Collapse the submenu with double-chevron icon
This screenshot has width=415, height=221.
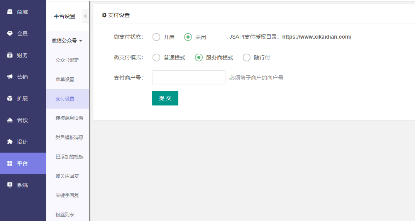pyautogui.click(x=85, y=16)
